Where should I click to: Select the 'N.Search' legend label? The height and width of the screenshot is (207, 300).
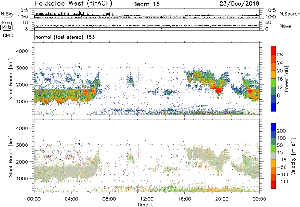289,14
